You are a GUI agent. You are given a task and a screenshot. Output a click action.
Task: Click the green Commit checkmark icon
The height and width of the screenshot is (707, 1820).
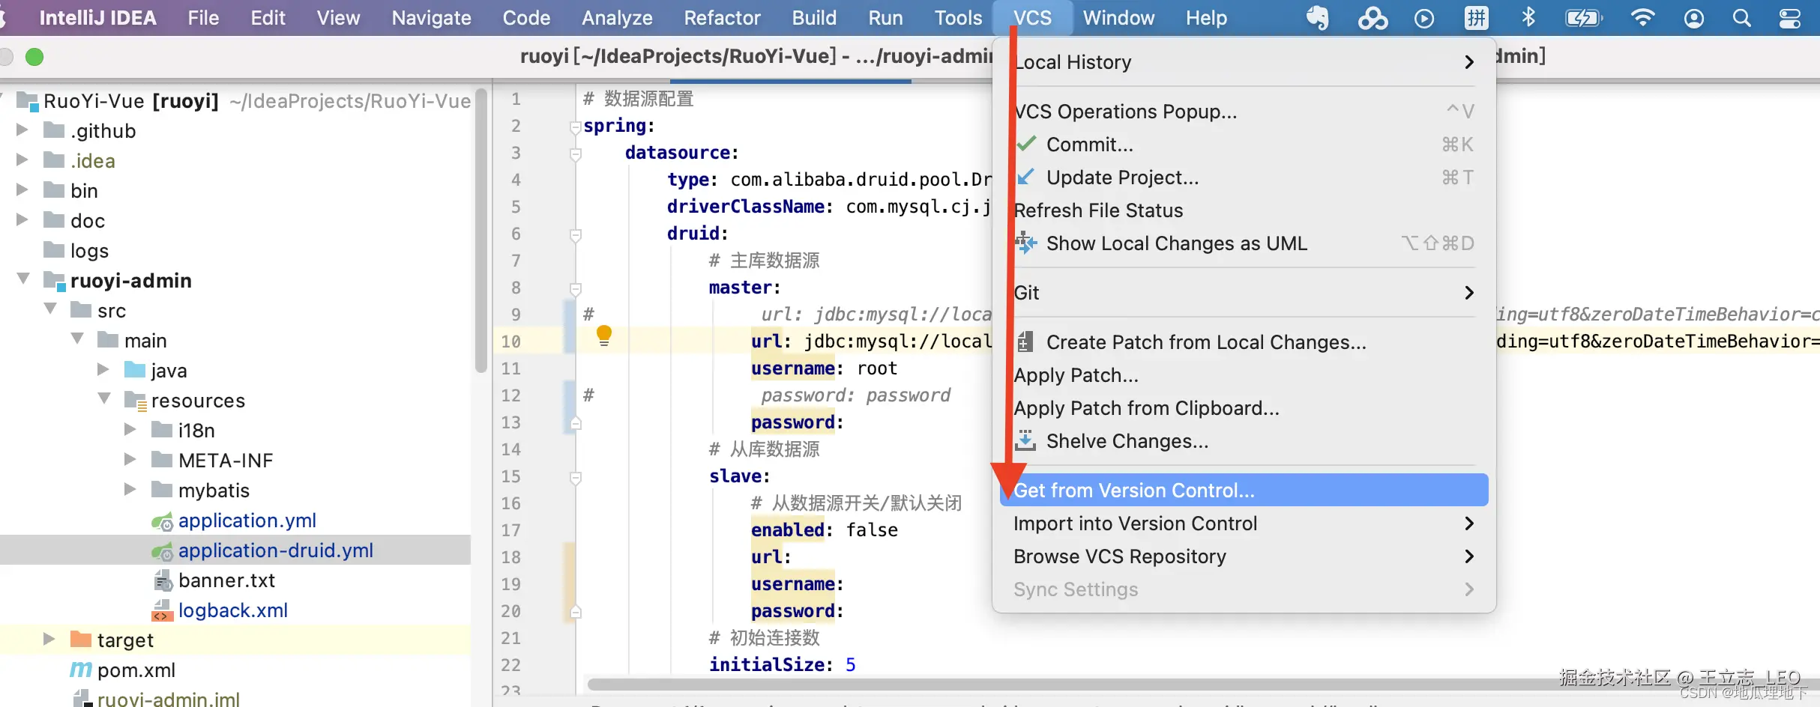pos(1025,144)
